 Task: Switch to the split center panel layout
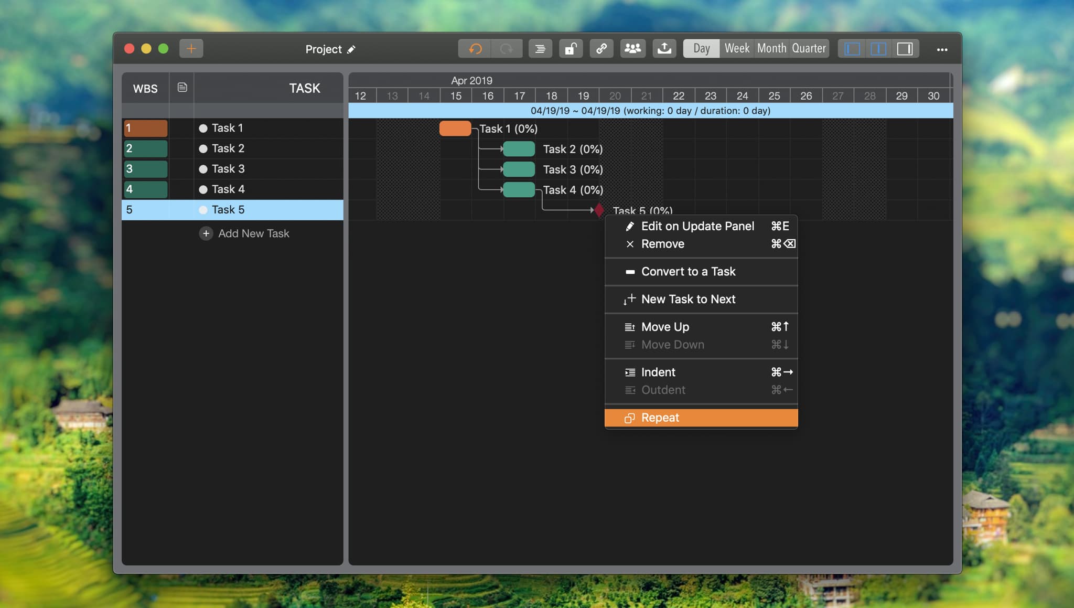(878, 49)
